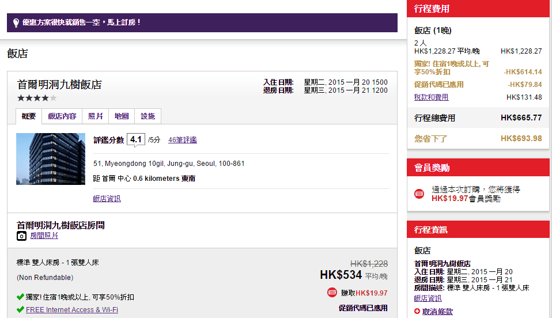Click the lightbulb icon in purple banner
This screenshot has width=552, height=318.
17,22
